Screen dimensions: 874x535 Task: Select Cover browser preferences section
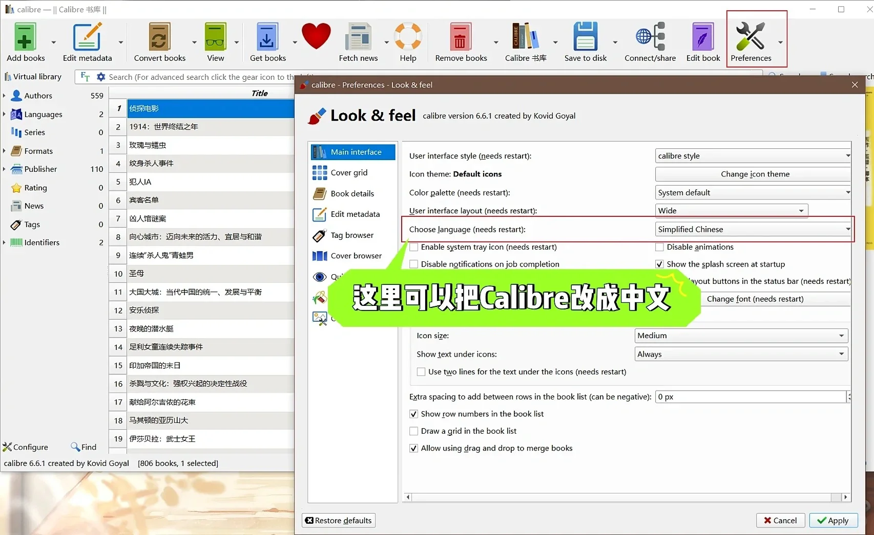352,256
